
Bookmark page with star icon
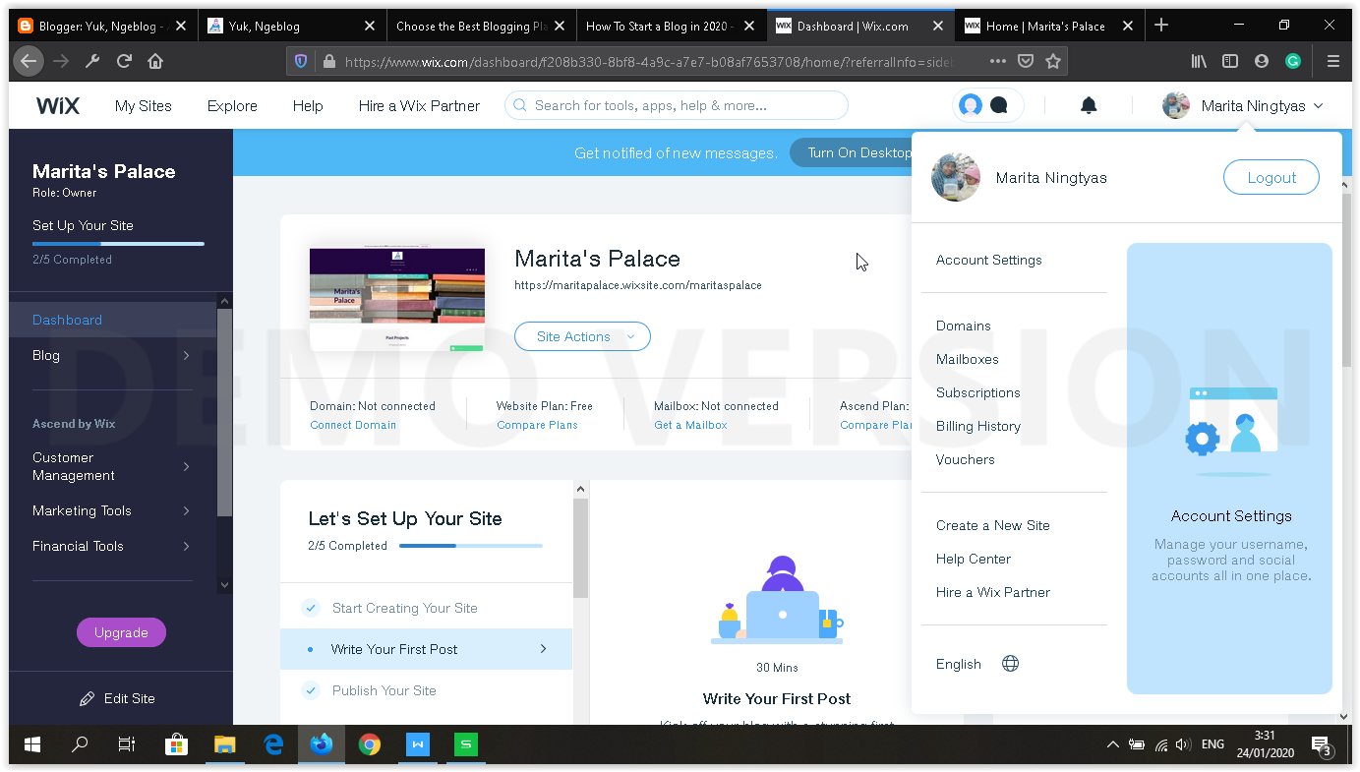(x=1053, y=61)
